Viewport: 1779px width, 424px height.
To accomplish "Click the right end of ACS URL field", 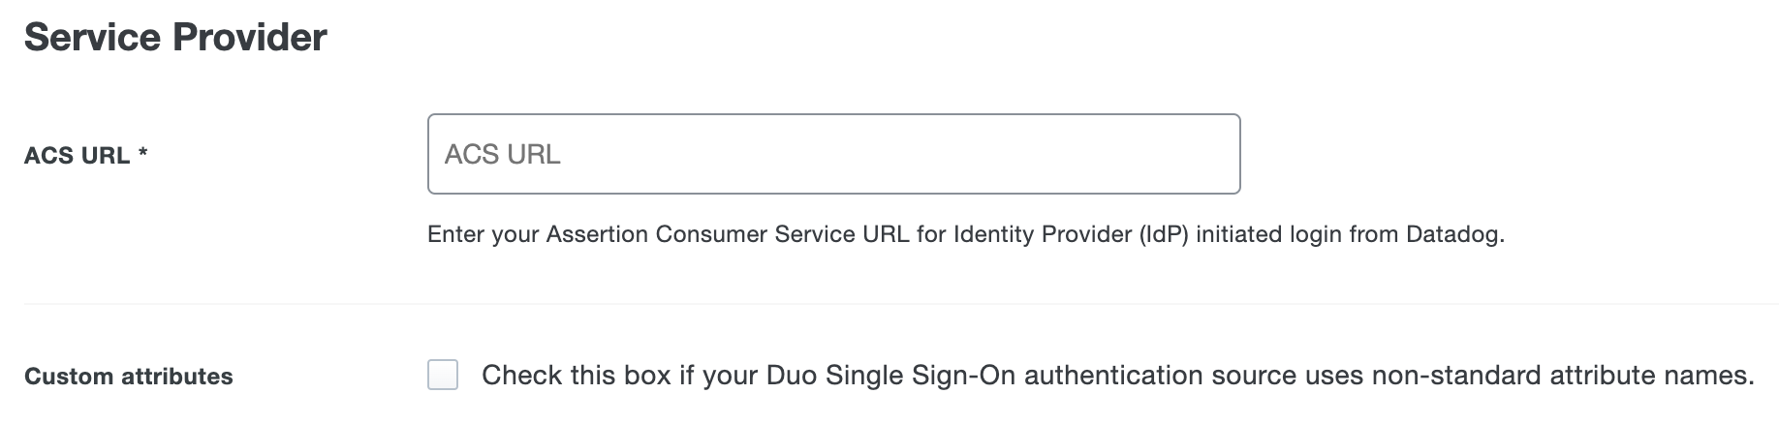I will [1221, 154].
